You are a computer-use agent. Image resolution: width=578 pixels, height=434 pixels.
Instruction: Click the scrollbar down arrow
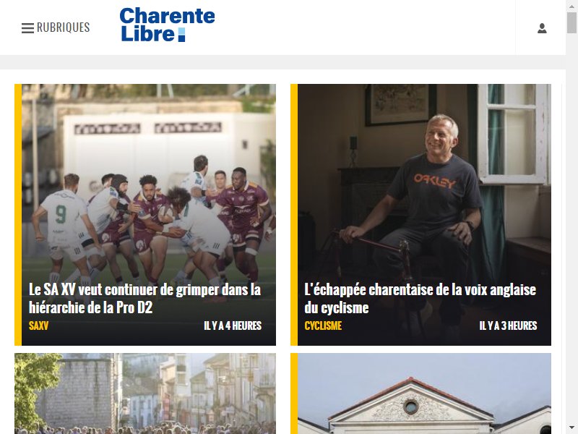point(571,428)
